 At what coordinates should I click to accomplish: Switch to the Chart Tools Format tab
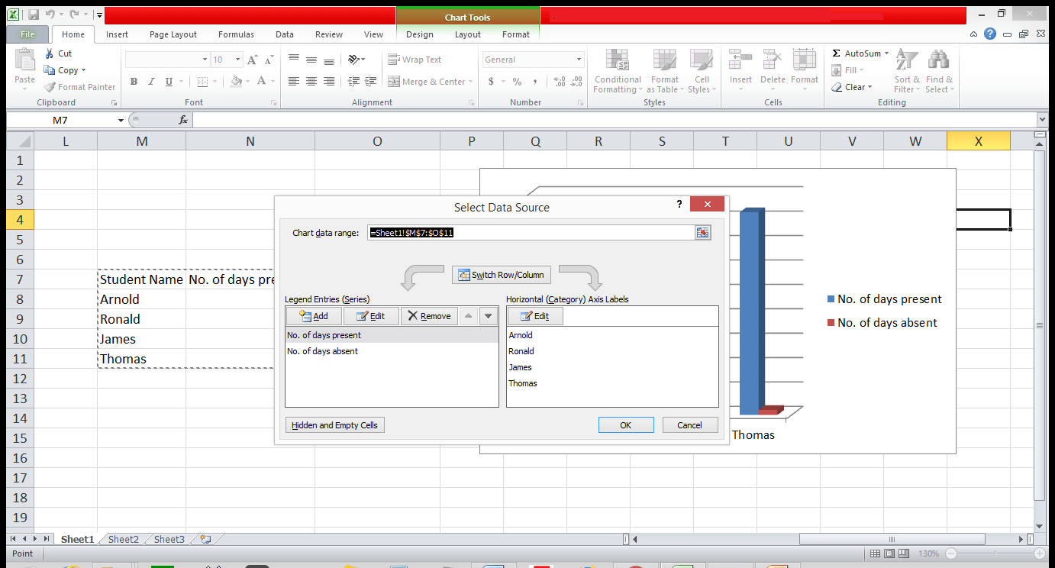[x=516, y=34]
